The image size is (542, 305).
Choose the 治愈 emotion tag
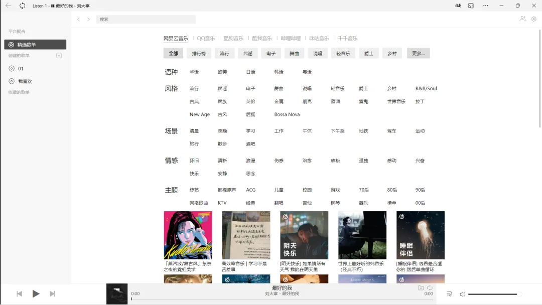[x=307, y=160]
